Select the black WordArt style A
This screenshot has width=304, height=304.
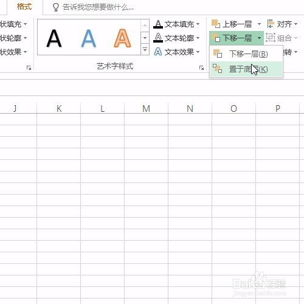pos(54,38)
